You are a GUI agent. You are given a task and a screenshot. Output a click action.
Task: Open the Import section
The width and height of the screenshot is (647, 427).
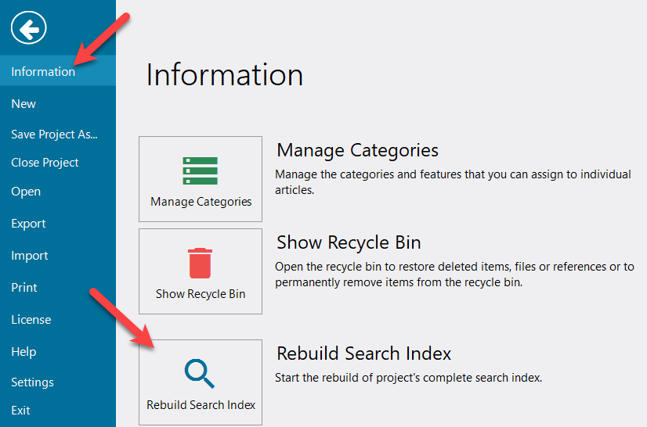coord(29,256)
